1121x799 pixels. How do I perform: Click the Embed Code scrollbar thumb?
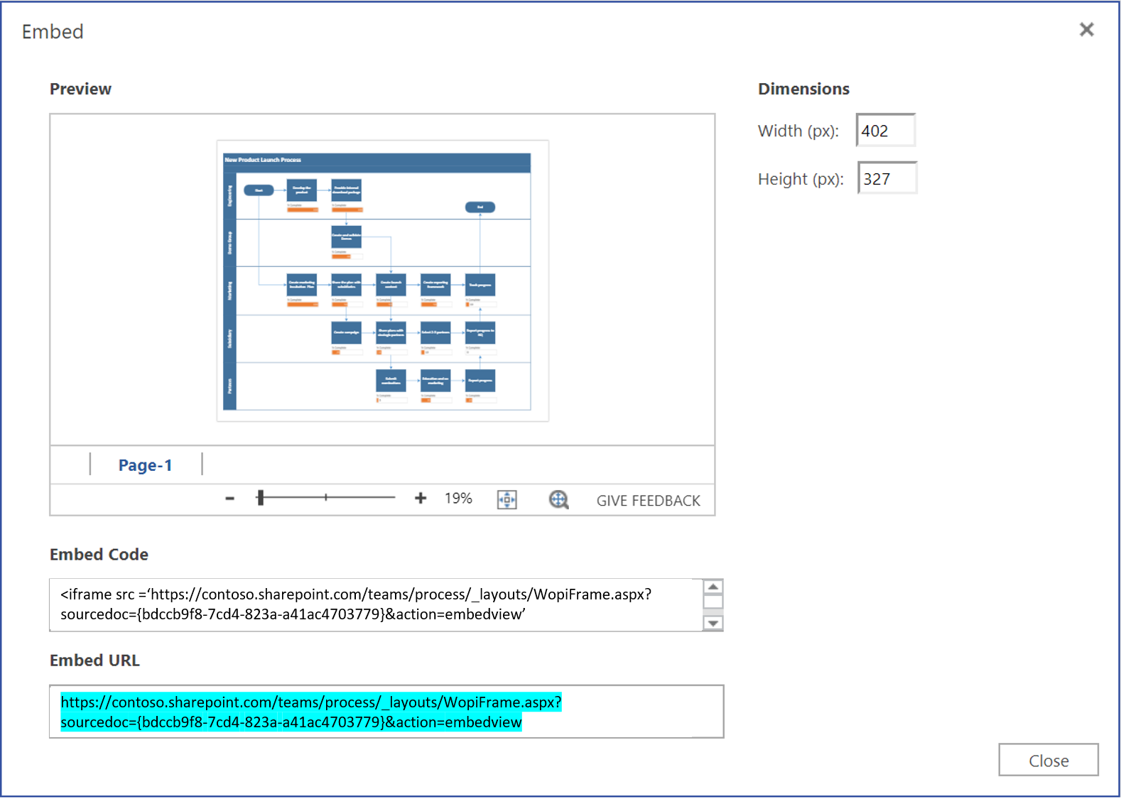[x=713, y=602]
